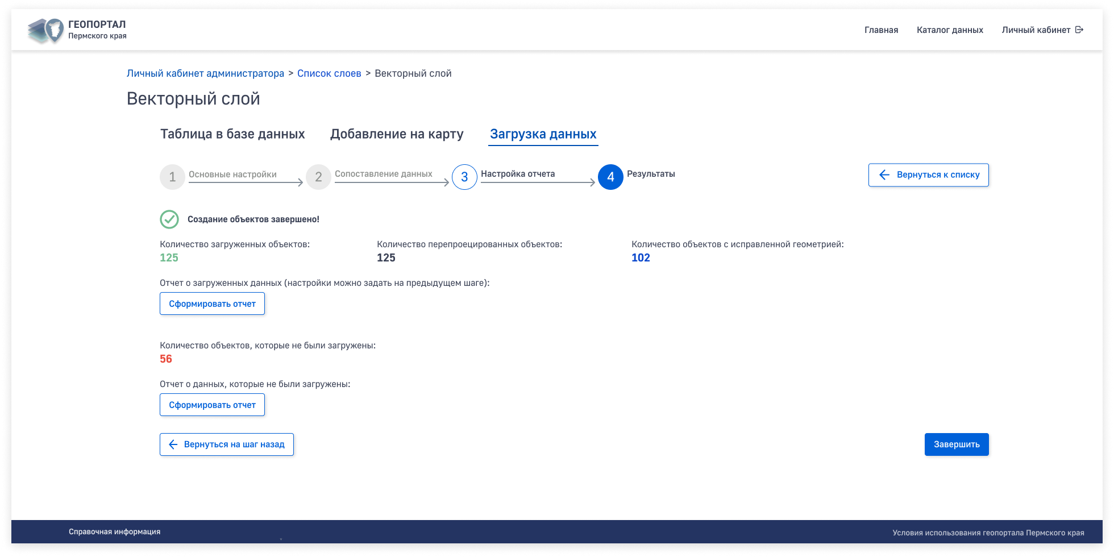Open the Главная menu item

881,30
